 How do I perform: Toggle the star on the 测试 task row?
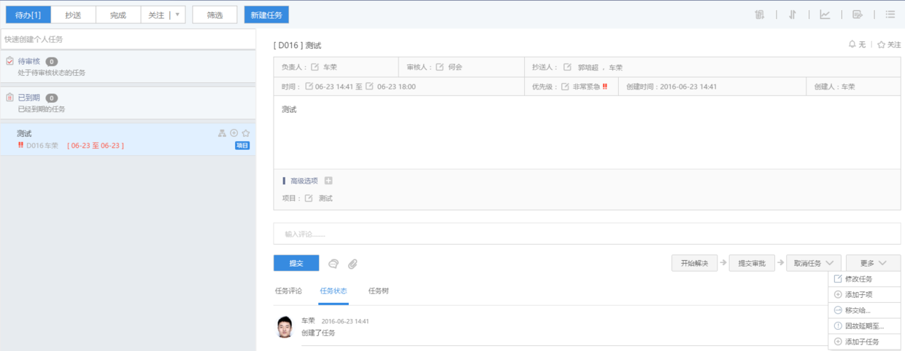[246, 133]
